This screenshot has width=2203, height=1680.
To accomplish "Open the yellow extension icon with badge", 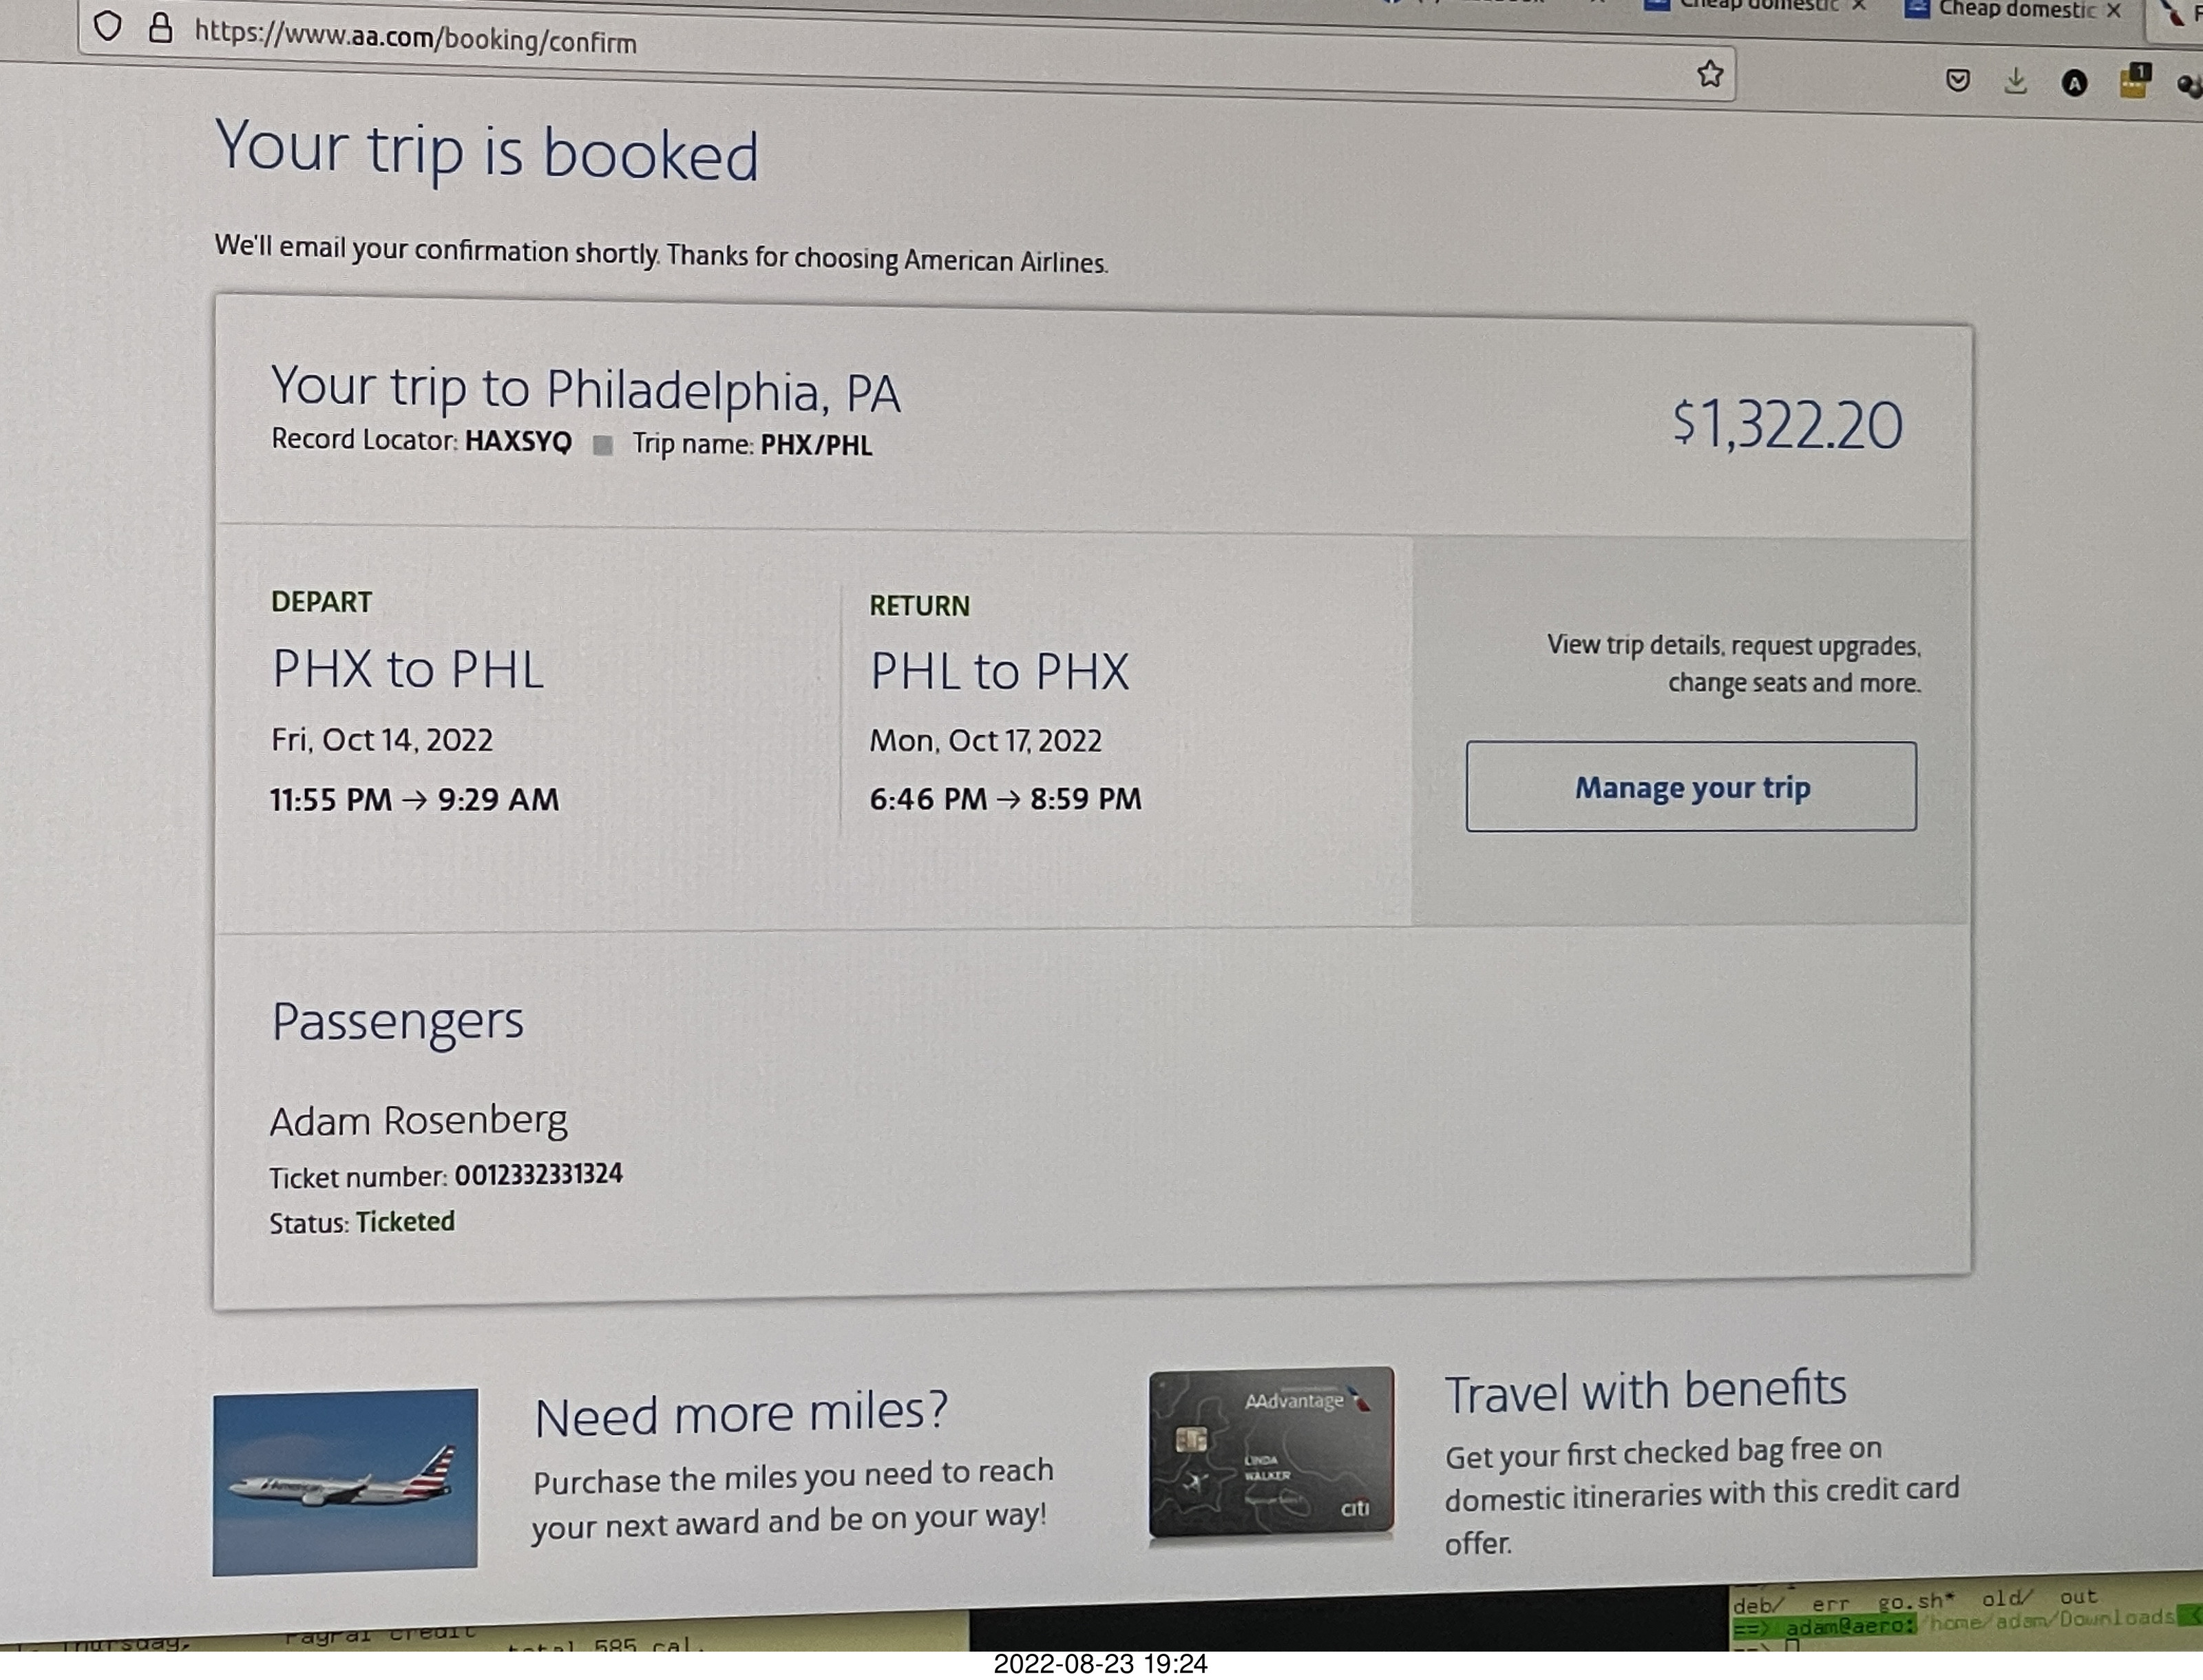I will point(2134,81).
